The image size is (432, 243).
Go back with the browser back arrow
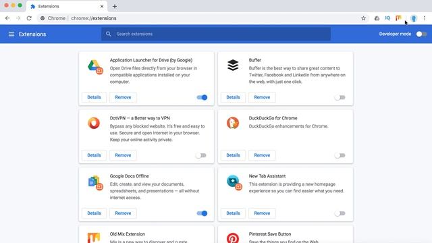pyautogui.click(x=7, y=18)
